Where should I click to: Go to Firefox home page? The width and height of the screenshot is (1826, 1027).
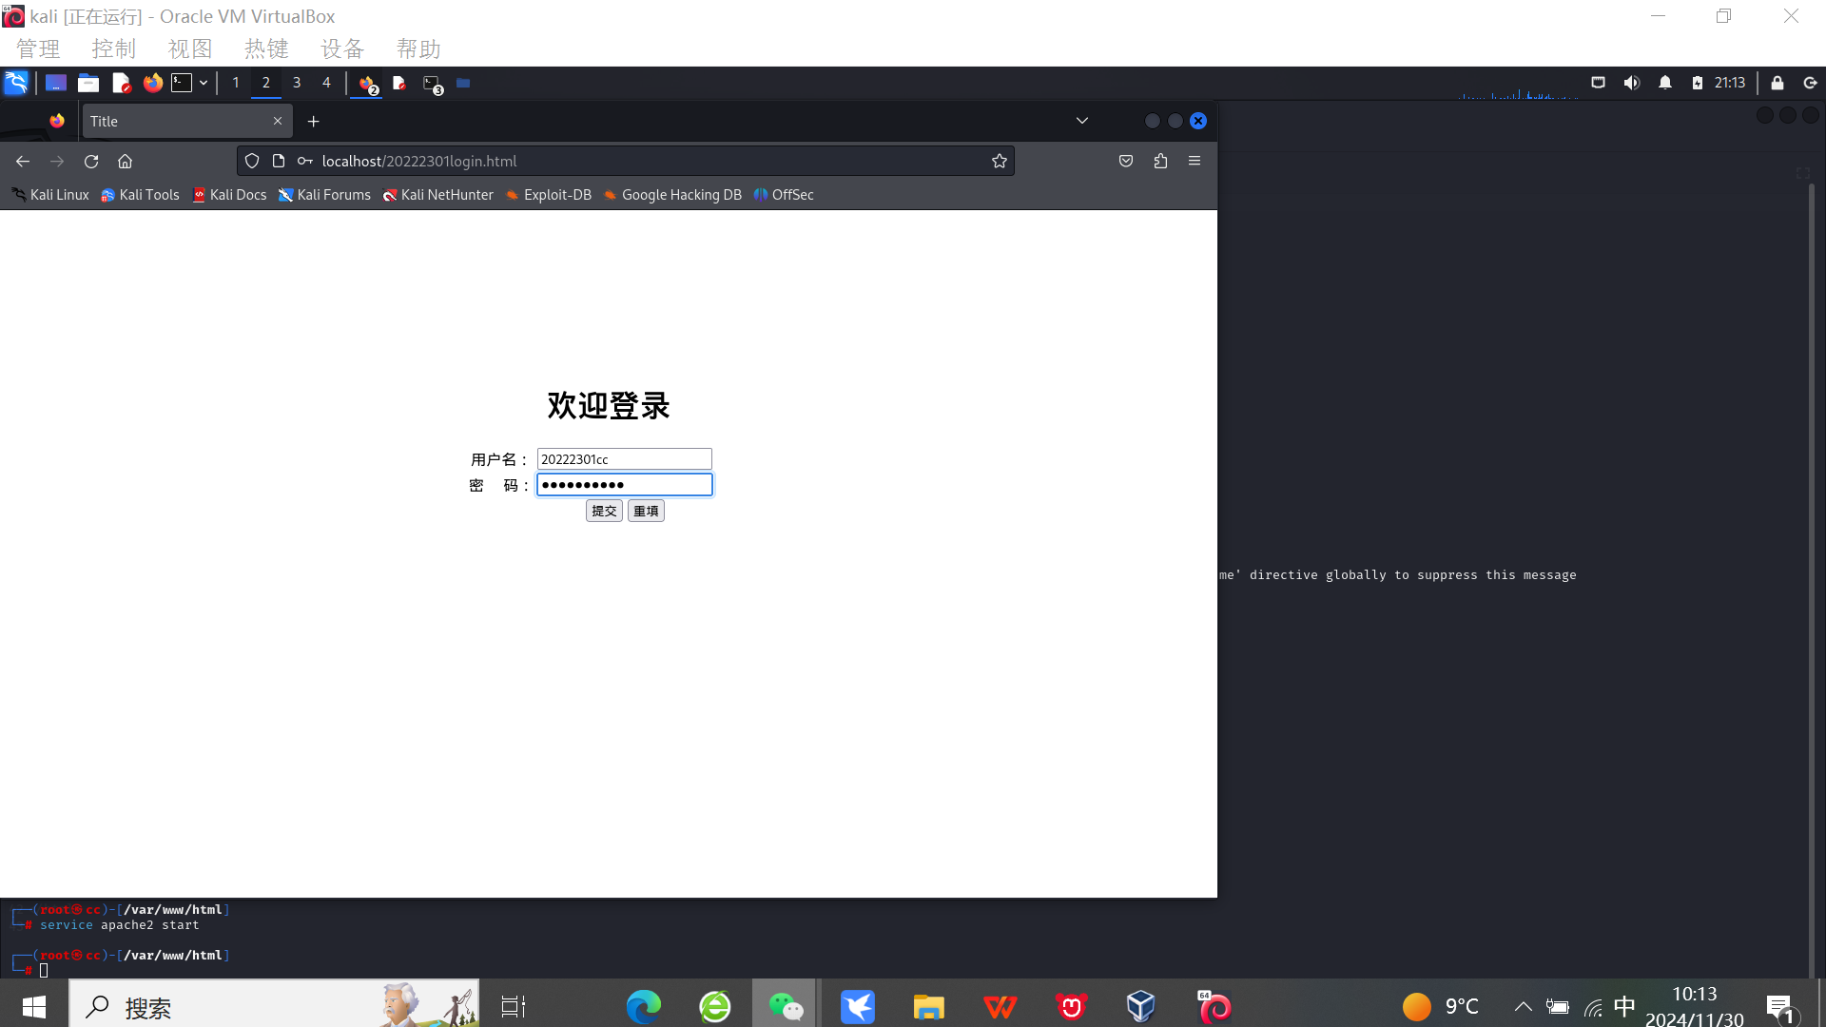point(126,162)
